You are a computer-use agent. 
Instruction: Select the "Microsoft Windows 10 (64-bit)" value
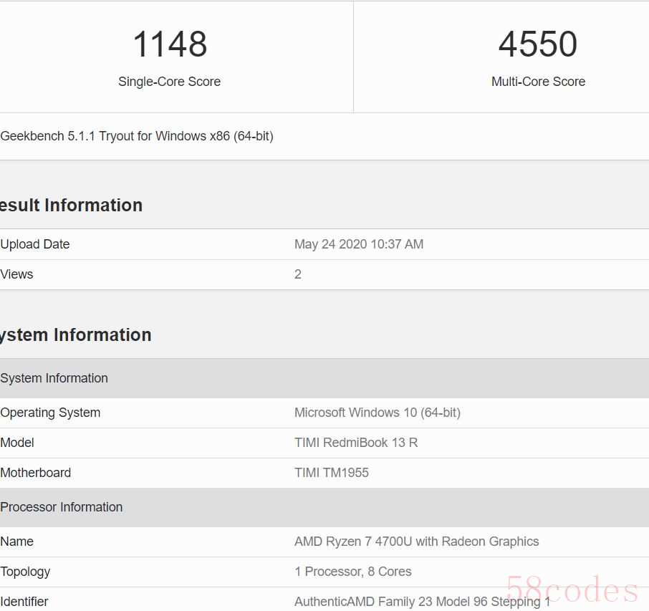pyautogui.click(x=378, y=413)
